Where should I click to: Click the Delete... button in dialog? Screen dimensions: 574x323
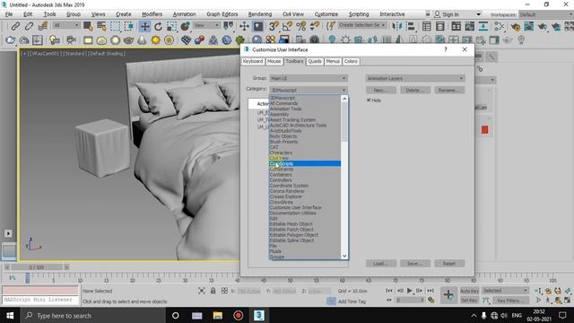tap(415, 90)
